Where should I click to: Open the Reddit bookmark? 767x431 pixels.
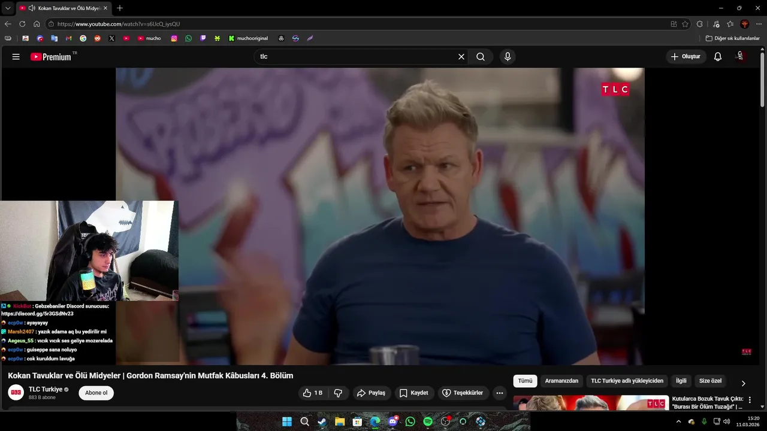[97, 38]
